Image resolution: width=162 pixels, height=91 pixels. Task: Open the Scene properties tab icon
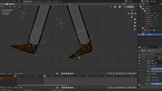[x=139, y=64]
